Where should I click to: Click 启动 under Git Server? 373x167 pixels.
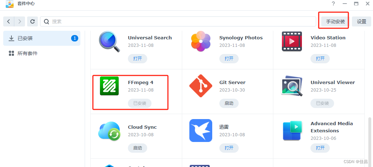[x=229, y=103]
